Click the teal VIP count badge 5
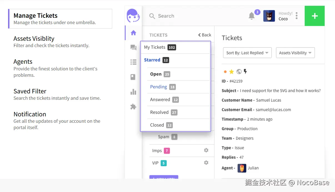This screenshot has width=335, height=192. click(x=164, y=163)
